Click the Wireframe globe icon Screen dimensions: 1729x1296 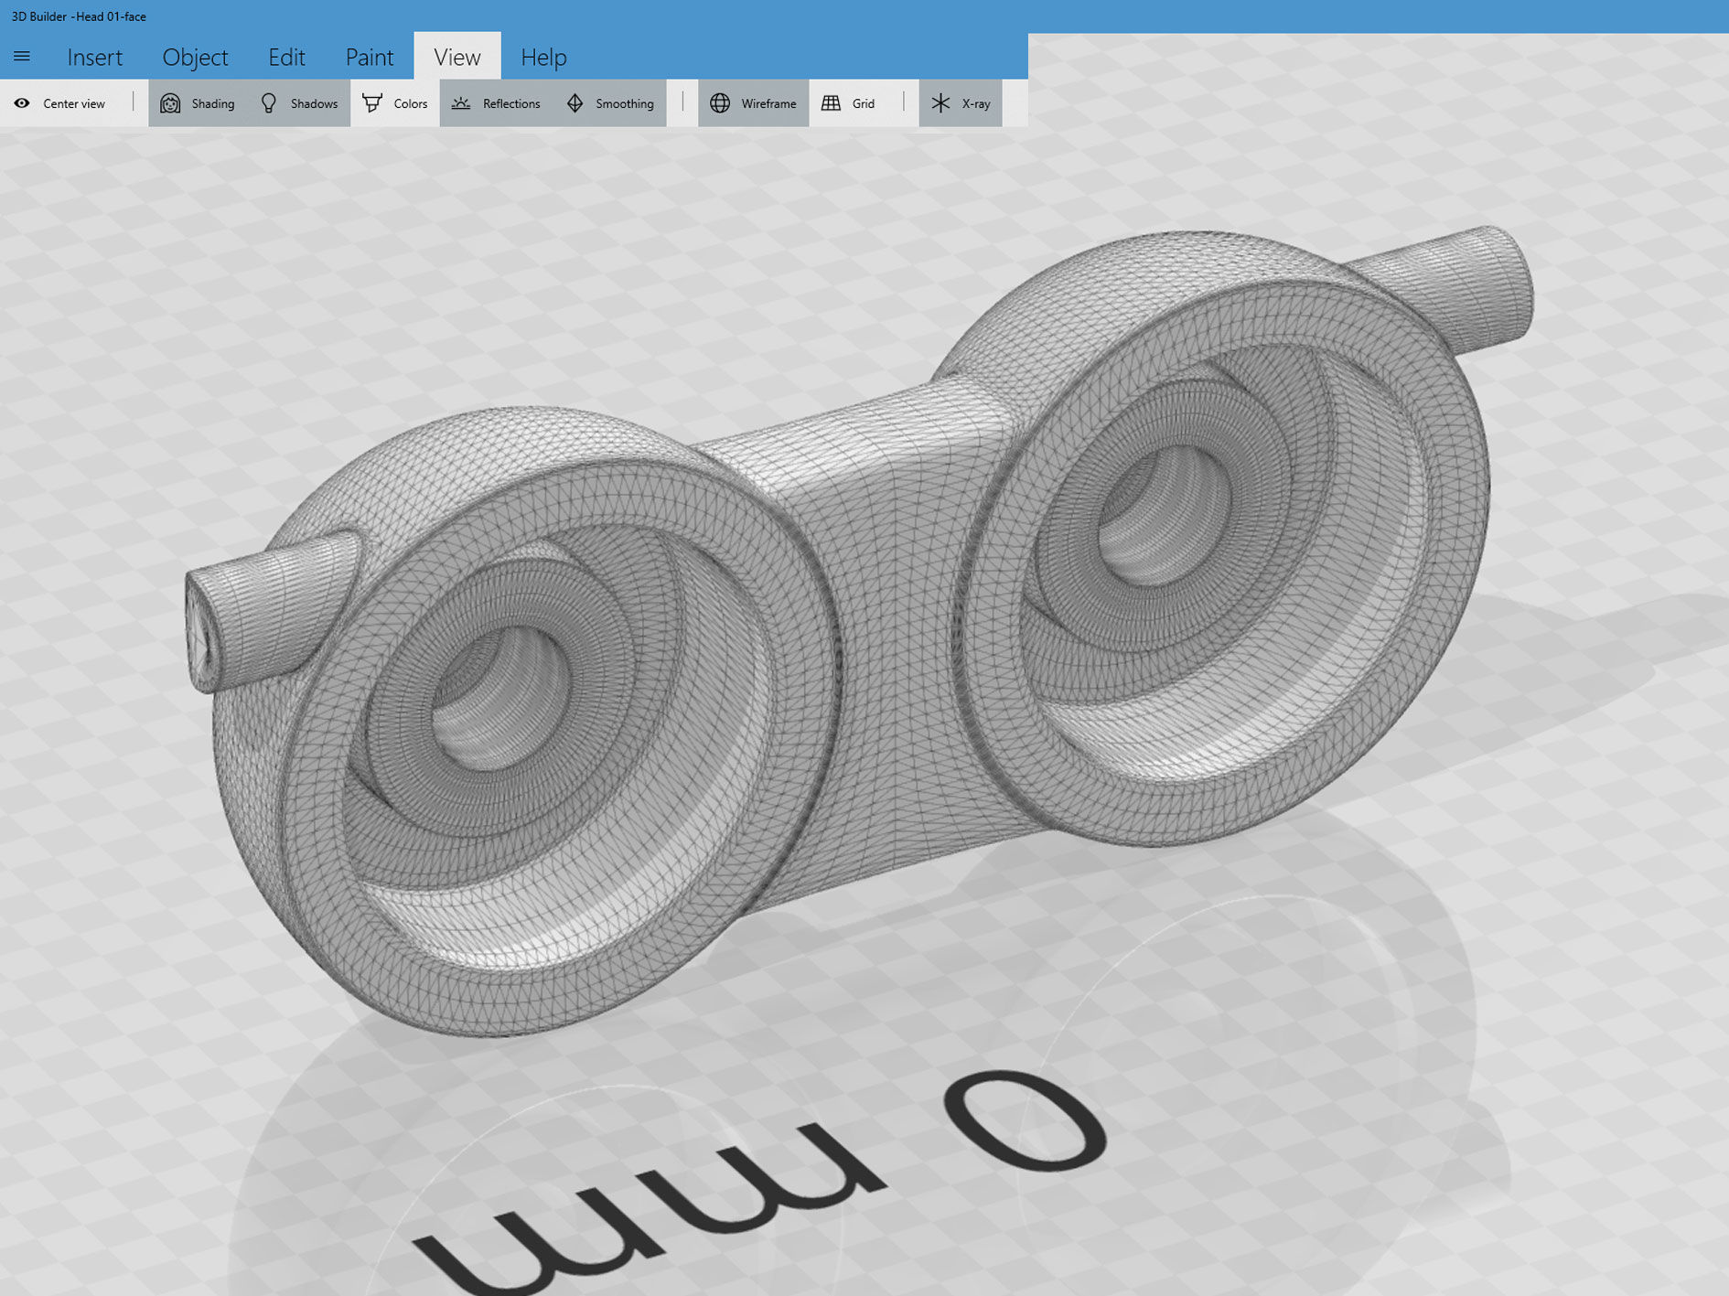(x=720, y=103)
